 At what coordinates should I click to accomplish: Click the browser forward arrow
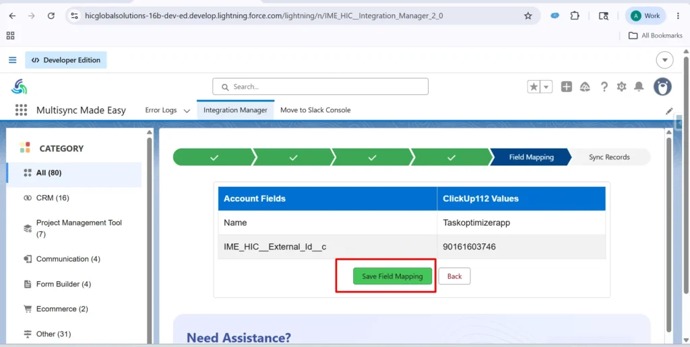coord(31,16)
